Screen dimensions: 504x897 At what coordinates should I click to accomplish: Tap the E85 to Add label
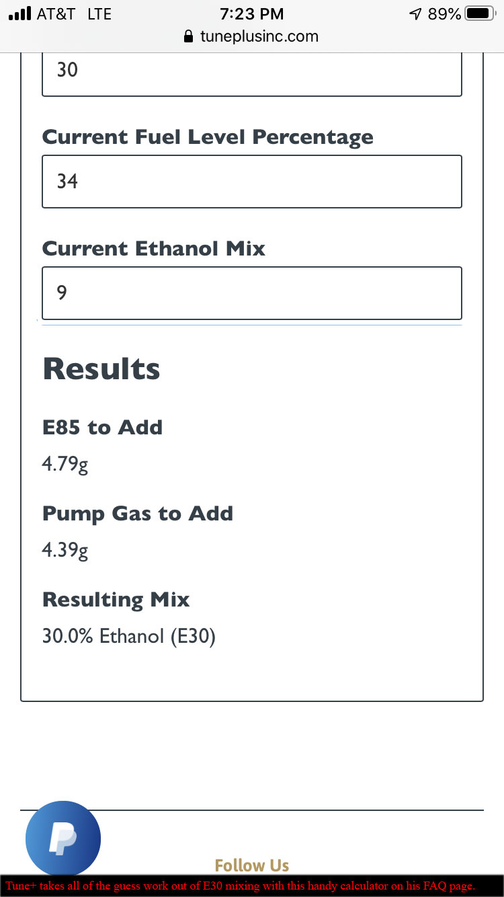tap(102, 427)
